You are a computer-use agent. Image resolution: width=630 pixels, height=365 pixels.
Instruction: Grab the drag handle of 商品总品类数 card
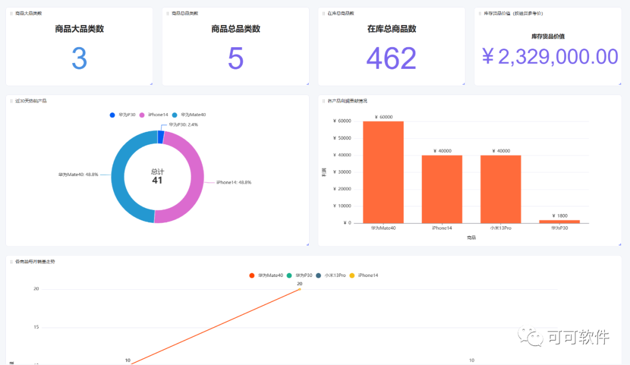[x=167, y=13]
